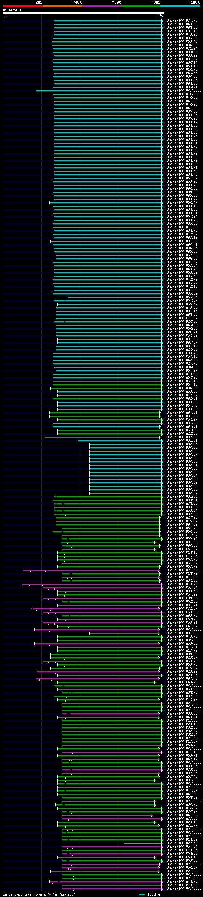203x897 pixels.
Task: Select label UniRef100_Q96471
Action: coord(182,87)
